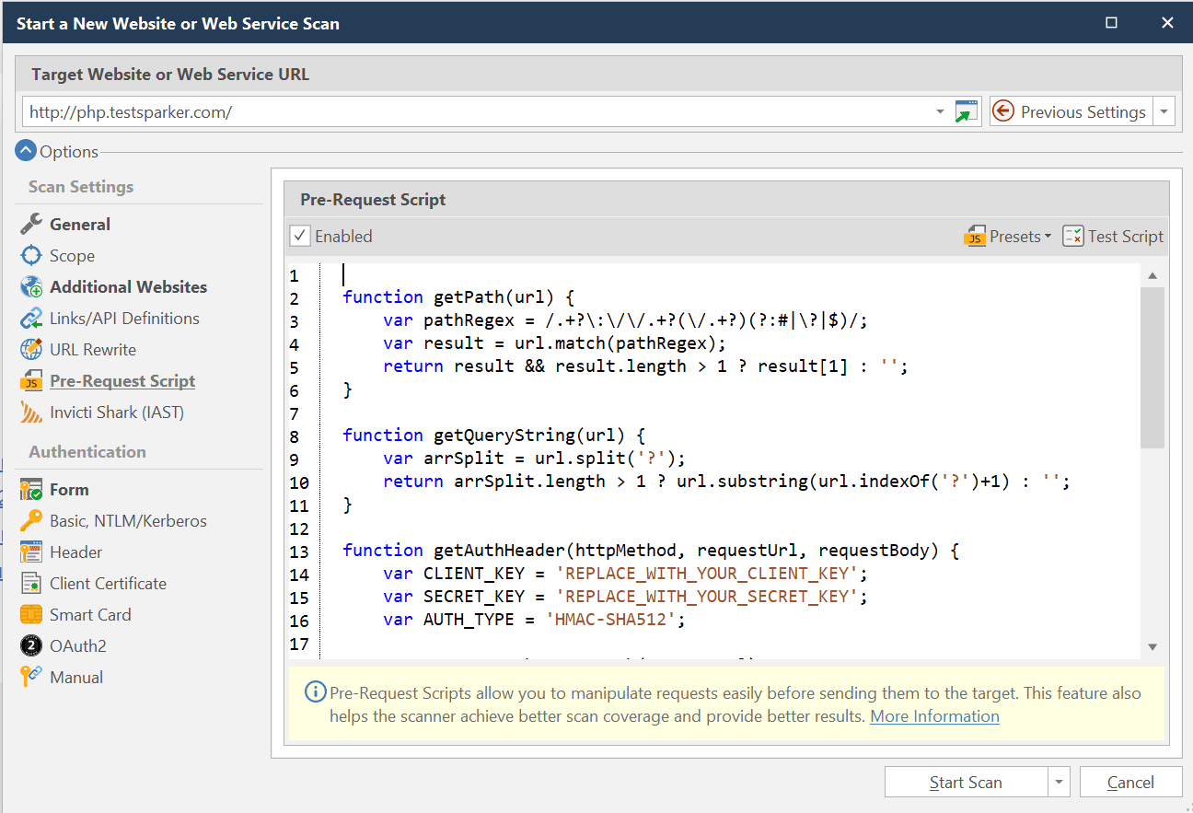1193x813 pixels.
Task: Select the Scope target icon
Action: pyautogui.click(x=31, y=255)
